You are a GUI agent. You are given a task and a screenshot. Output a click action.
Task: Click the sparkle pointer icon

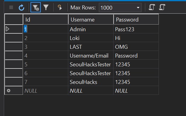click(x=60, y=7)
